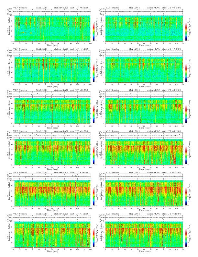Viewport: 198px width, 257px height.
Task: Click the title text 'start UT =6:50:0'
Action: click(171, 7)
